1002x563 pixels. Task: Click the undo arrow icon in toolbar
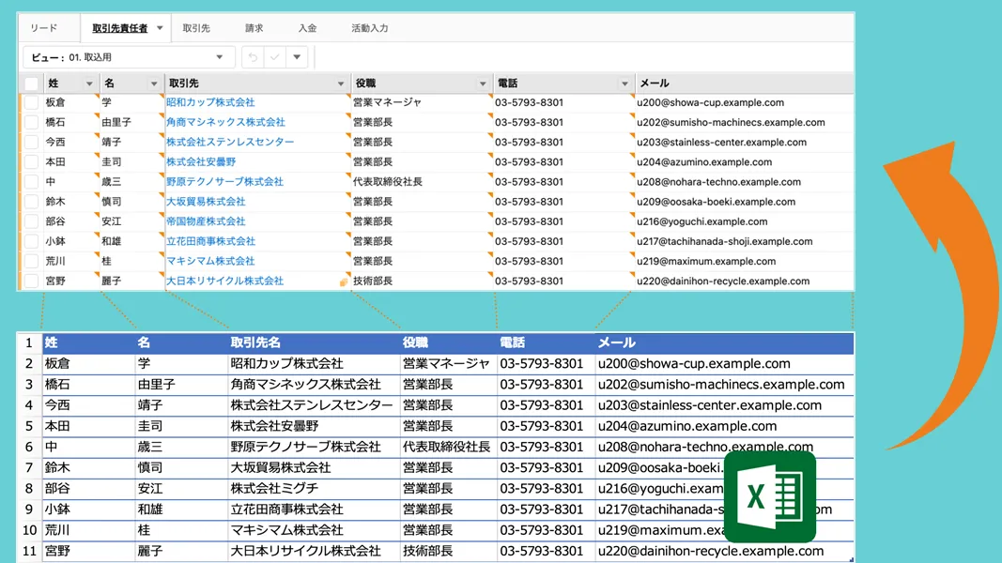pos(253,57)
